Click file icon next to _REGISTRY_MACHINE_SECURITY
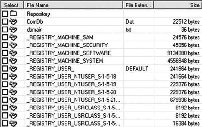This screenshot has height=127, width=202. point(13,45)
